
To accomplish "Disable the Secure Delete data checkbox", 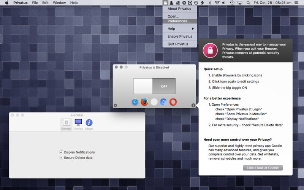I will 61,157.
